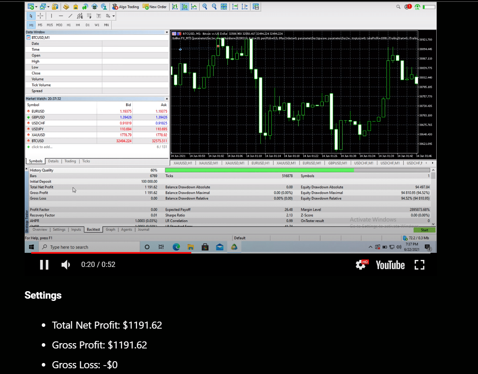Screen dimensions: 478x374
Task: Click the tile windows grid icon
Action: click(x=224, y=7)
